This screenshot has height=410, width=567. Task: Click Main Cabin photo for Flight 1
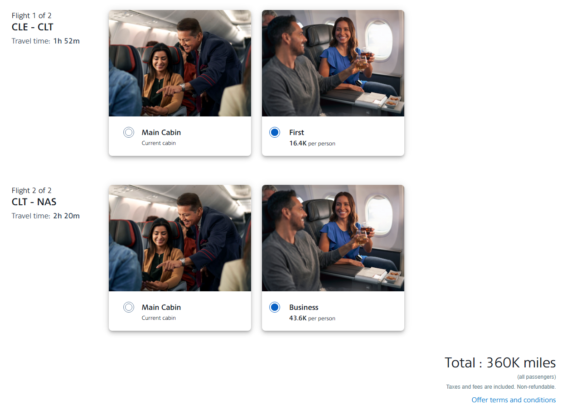[x=180, y=63]
